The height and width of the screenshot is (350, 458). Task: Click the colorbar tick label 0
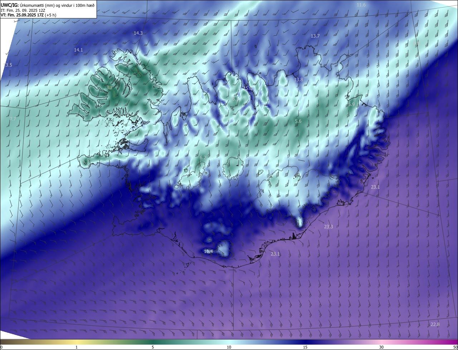(x=1, y=347)
